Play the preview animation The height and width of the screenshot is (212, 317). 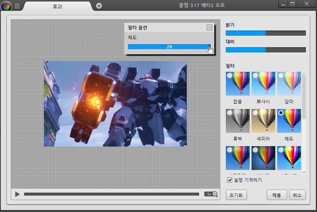(x=17, y=194)
